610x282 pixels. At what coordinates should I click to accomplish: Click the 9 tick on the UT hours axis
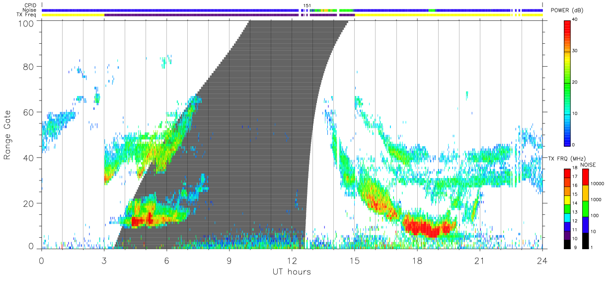point(229,260)
